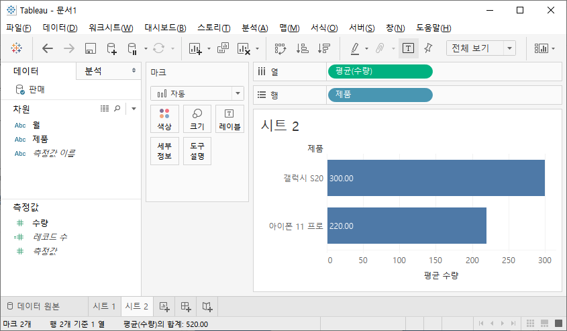This screenshot has width=567, height=331.
Task: Select the 수량 measure field
Action: click(x=40, y=223)
